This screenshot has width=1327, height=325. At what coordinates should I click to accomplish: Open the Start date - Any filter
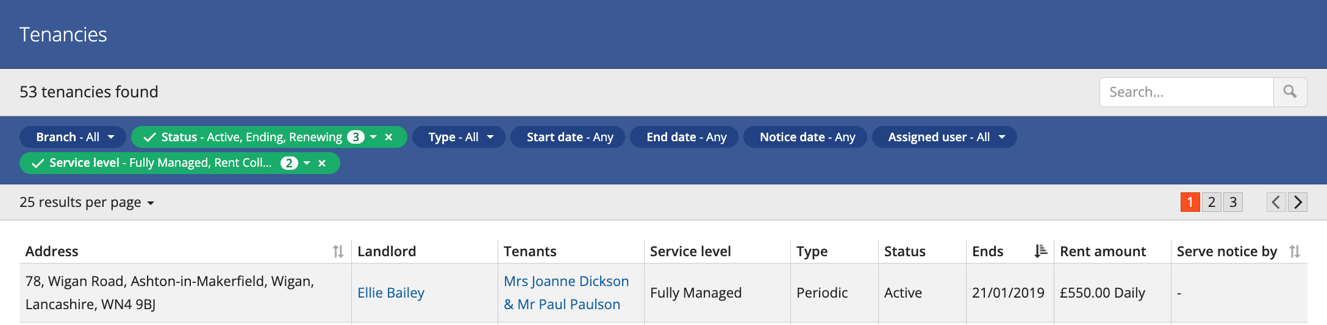point(568,137)
